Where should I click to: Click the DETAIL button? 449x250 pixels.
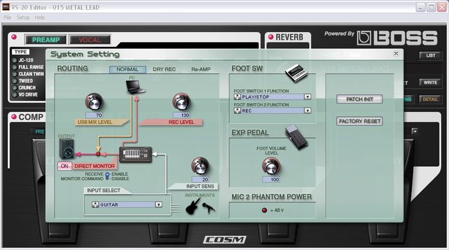(430, 99)
